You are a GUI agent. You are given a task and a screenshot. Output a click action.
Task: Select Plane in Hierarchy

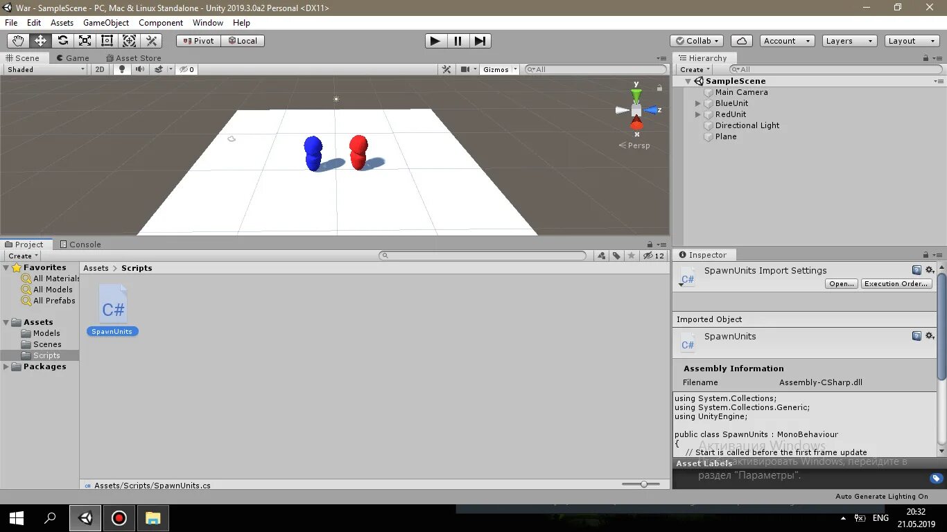[x=726, y=136]
